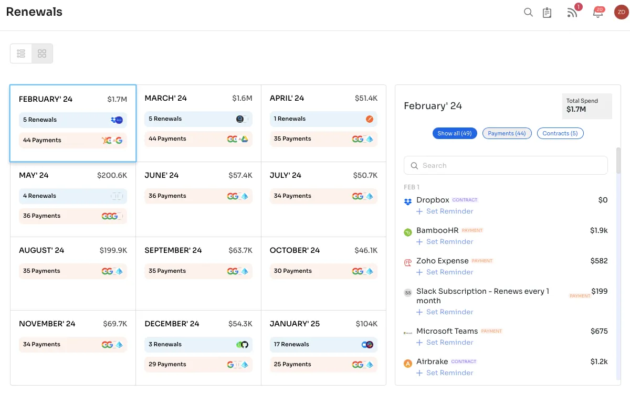Click the BambooHR $1.9k amount
This screenshot has height=394, width=630.
(x=599, y=230)
